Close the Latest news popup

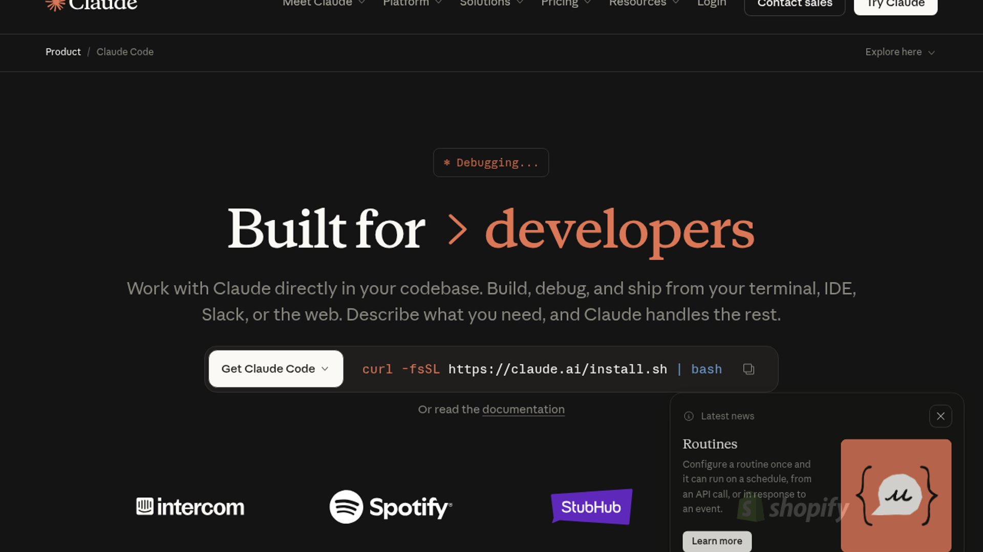click(941, 416)
